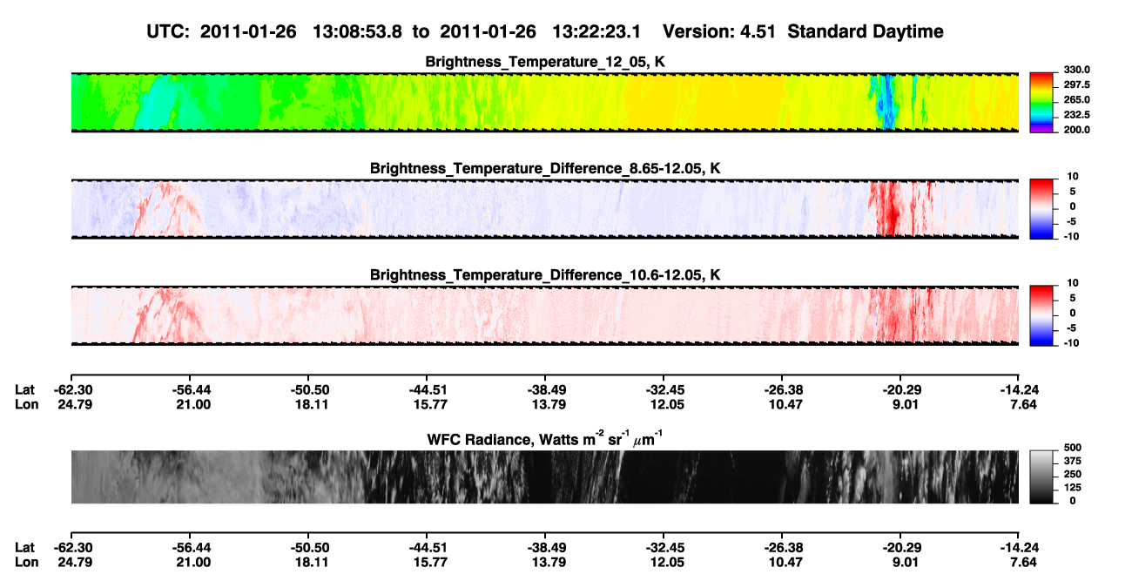This screenshot has height=581, width=1132.
Task: Click the cyan region in temperature strip
Action: point(161,103)
